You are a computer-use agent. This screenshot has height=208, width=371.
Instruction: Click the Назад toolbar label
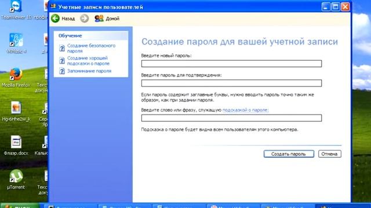[68, 18]
